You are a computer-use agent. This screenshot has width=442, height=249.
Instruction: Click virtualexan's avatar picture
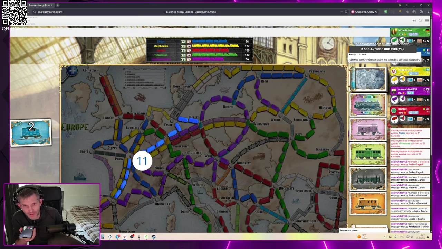click(394, 32)
